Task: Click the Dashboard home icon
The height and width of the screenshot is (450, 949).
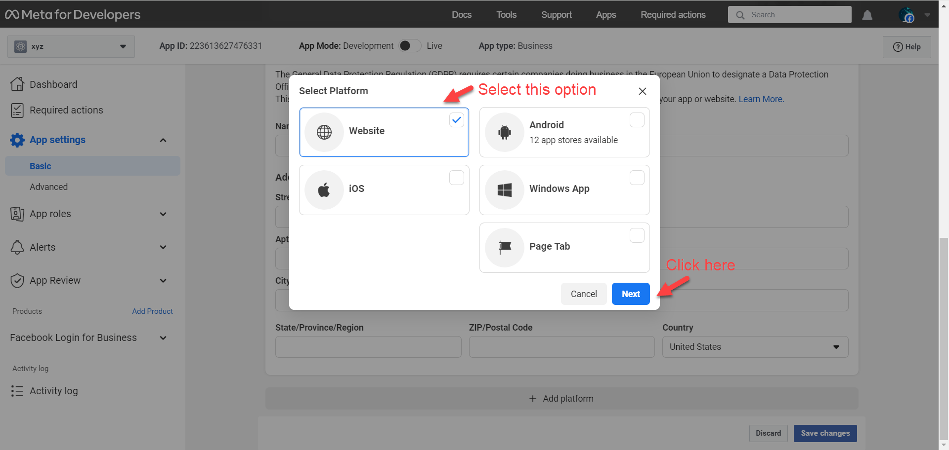Action: (x=17, y=84)
